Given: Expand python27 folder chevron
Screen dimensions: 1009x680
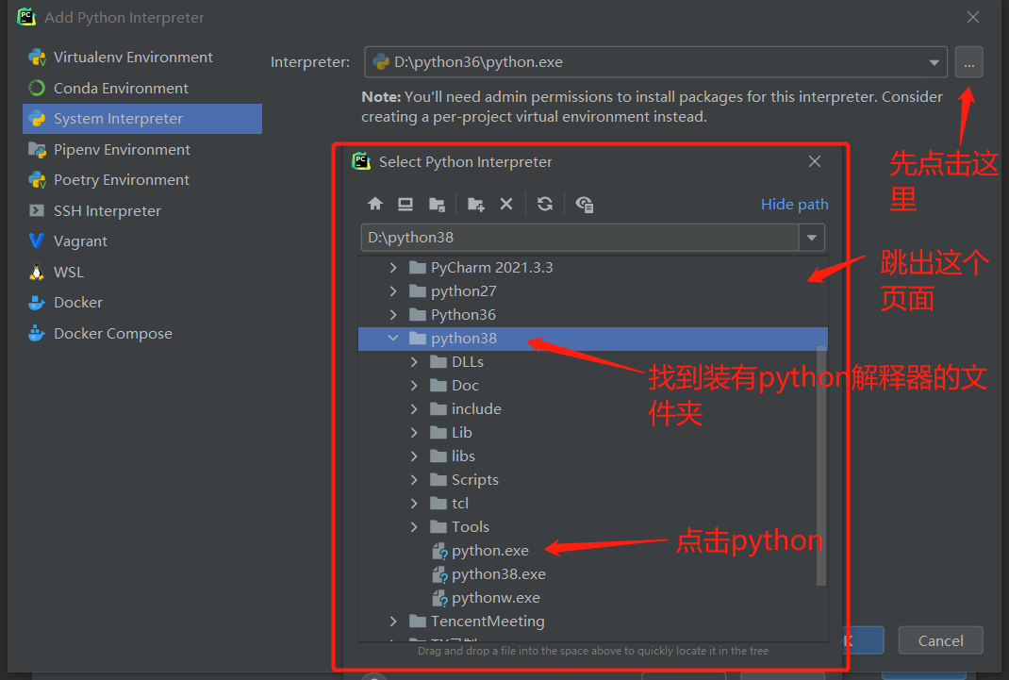Looking at the screenshot, I should click(x=393, y=291).
